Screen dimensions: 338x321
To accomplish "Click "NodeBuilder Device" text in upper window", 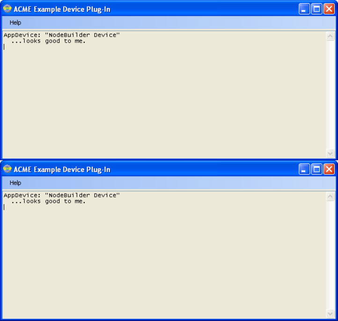I will point(82,35).
